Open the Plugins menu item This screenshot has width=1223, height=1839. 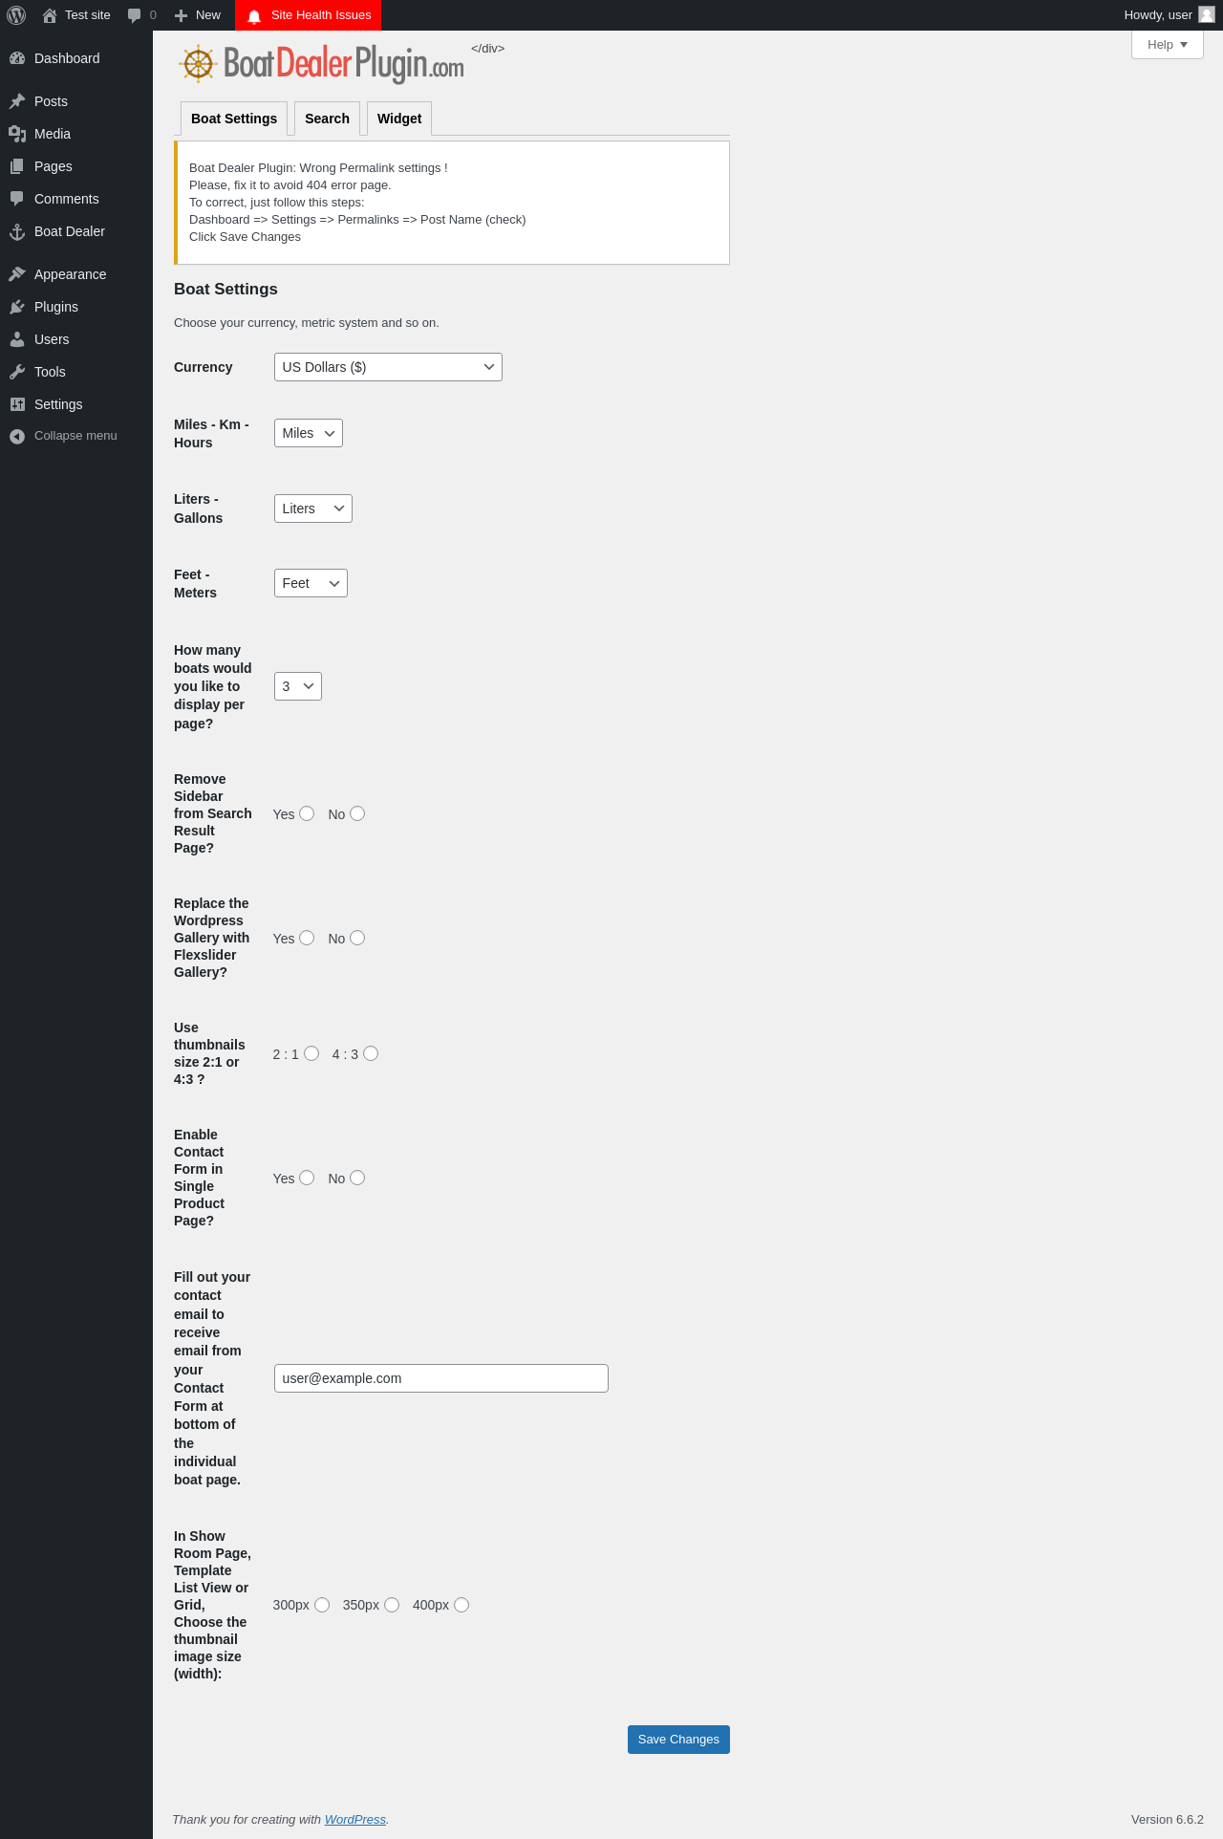[x=76, y=307]
